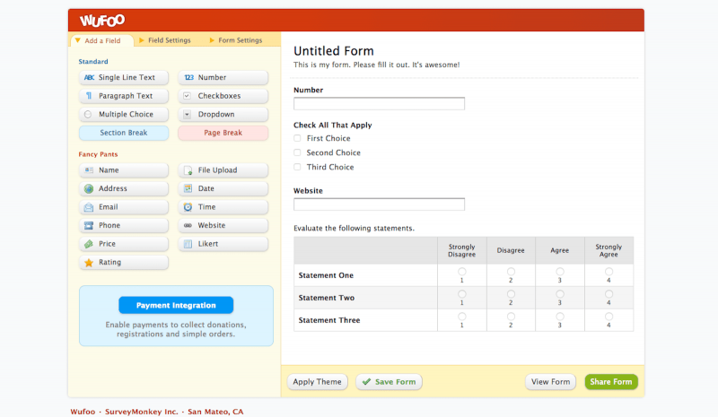Click the Wufoo logo
Image resolution: width=718 pixels, height=417 pixels.
102,21
